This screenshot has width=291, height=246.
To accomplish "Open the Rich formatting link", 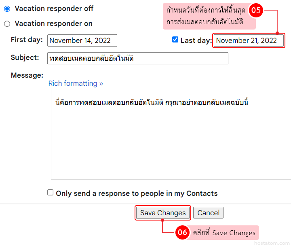I will tap(76, 83).
